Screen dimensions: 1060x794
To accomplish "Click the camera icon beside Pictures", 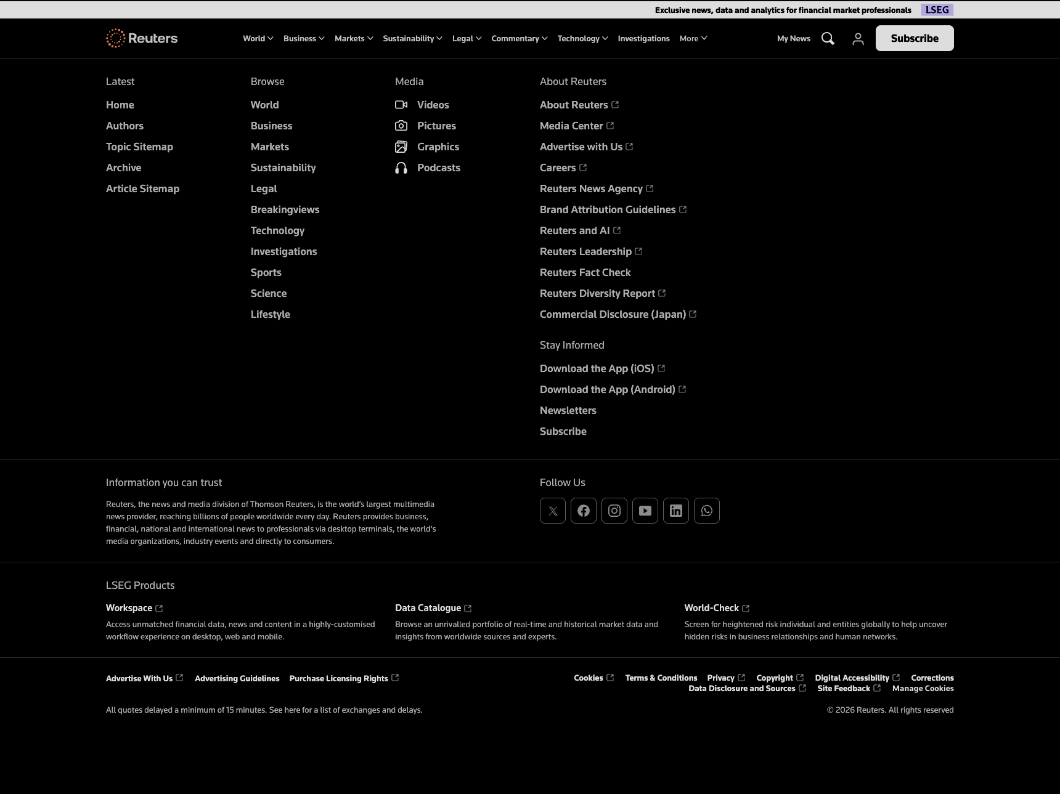I will pyautogui.click(x=401, y=126).
